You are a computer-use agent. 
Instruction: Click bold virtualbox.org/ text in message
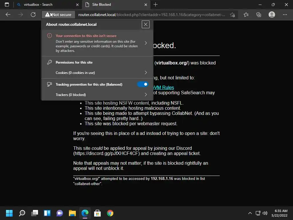tap(172, 63)
